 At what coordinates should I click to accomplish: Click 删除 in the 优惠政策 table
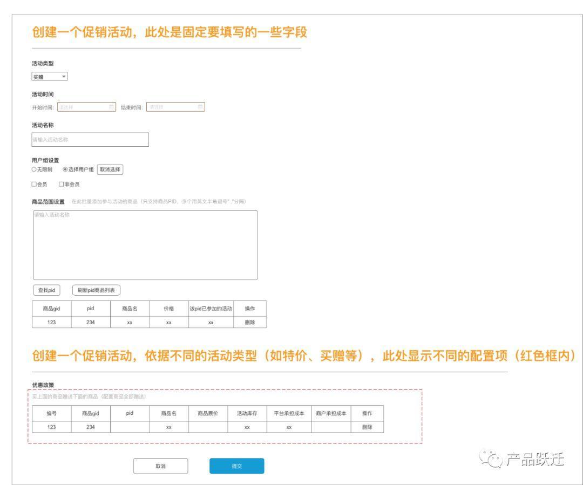(367, 426)
